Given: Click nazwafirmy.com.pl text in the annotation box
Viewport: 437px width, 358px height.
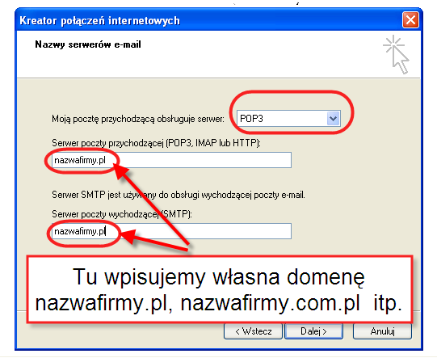Looking at the screenshot, I should pos(271,303).
